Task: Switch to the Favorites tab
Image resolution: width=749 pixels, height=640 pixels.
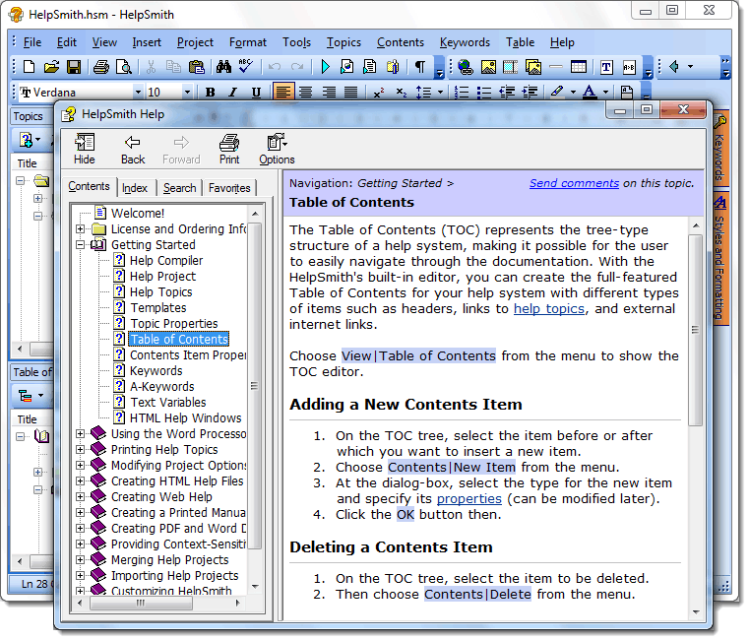Action: pyautogui.click(x=229, y=188)
